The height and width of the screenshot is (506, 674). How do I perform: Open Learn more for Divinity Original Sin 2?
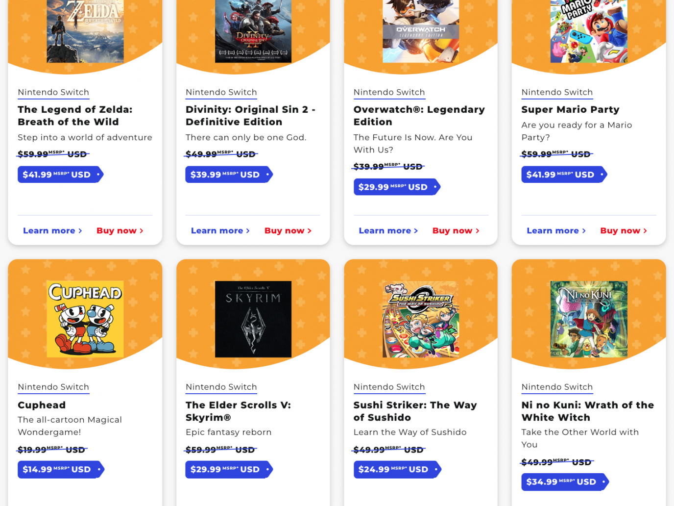coord(220,230)
